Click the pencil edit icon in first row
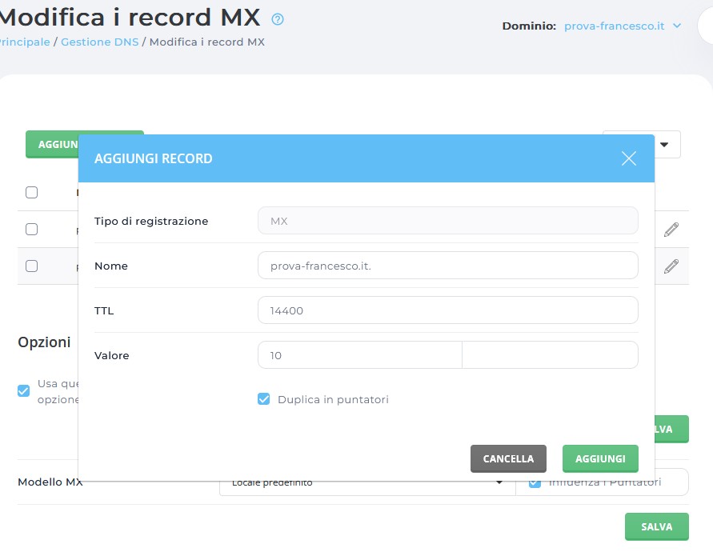 pyautogui.click(x=671, y=230)
